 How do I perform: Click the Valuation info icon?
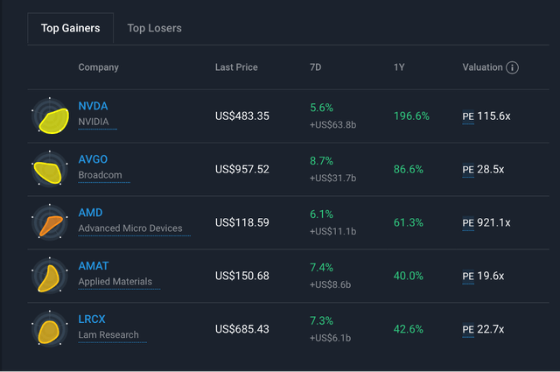[x=513, y=67]
